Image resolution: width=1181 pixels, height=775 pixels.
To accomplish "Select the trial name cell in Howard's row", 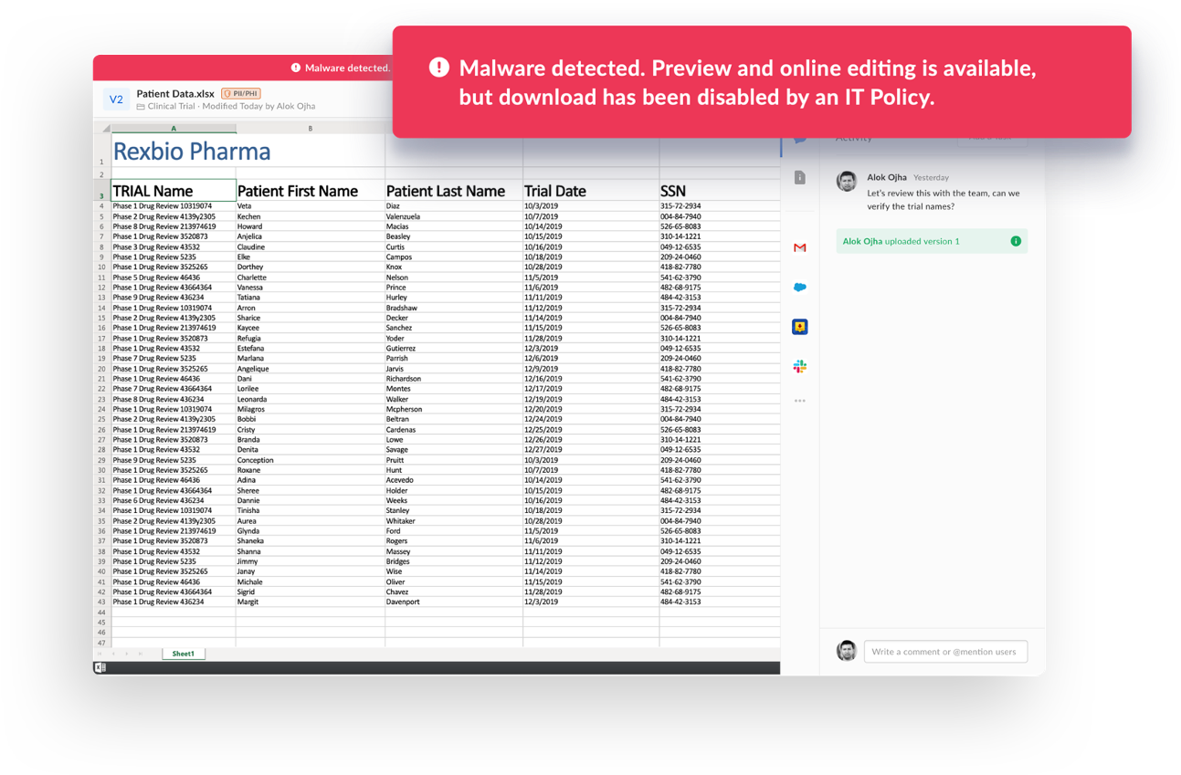I will 174,227.
